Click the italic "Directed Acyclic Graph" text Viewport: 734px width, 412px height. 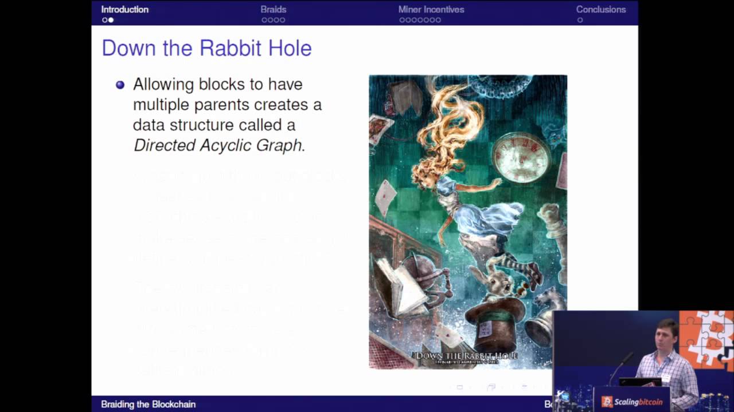(x=219, y=145)
